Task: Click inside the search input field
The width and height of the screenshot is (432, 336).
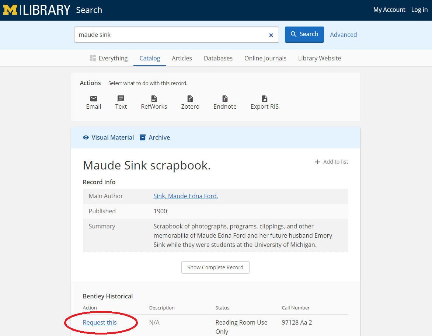Action: [170, 35]
